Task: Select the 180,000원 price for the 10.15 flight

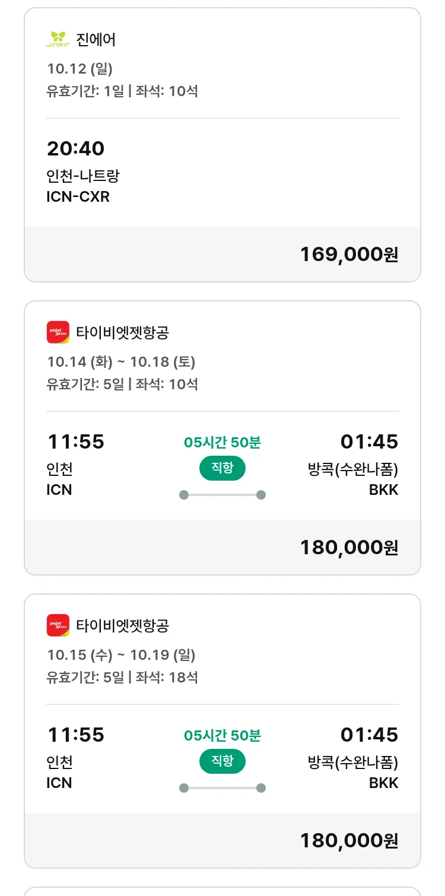Action: tap(349, 841)
